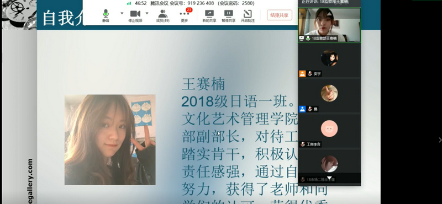This screenshot has width=442, height=204.
Task: Click the 46:52 meeting timer
Action: click(x=141, y=3)
